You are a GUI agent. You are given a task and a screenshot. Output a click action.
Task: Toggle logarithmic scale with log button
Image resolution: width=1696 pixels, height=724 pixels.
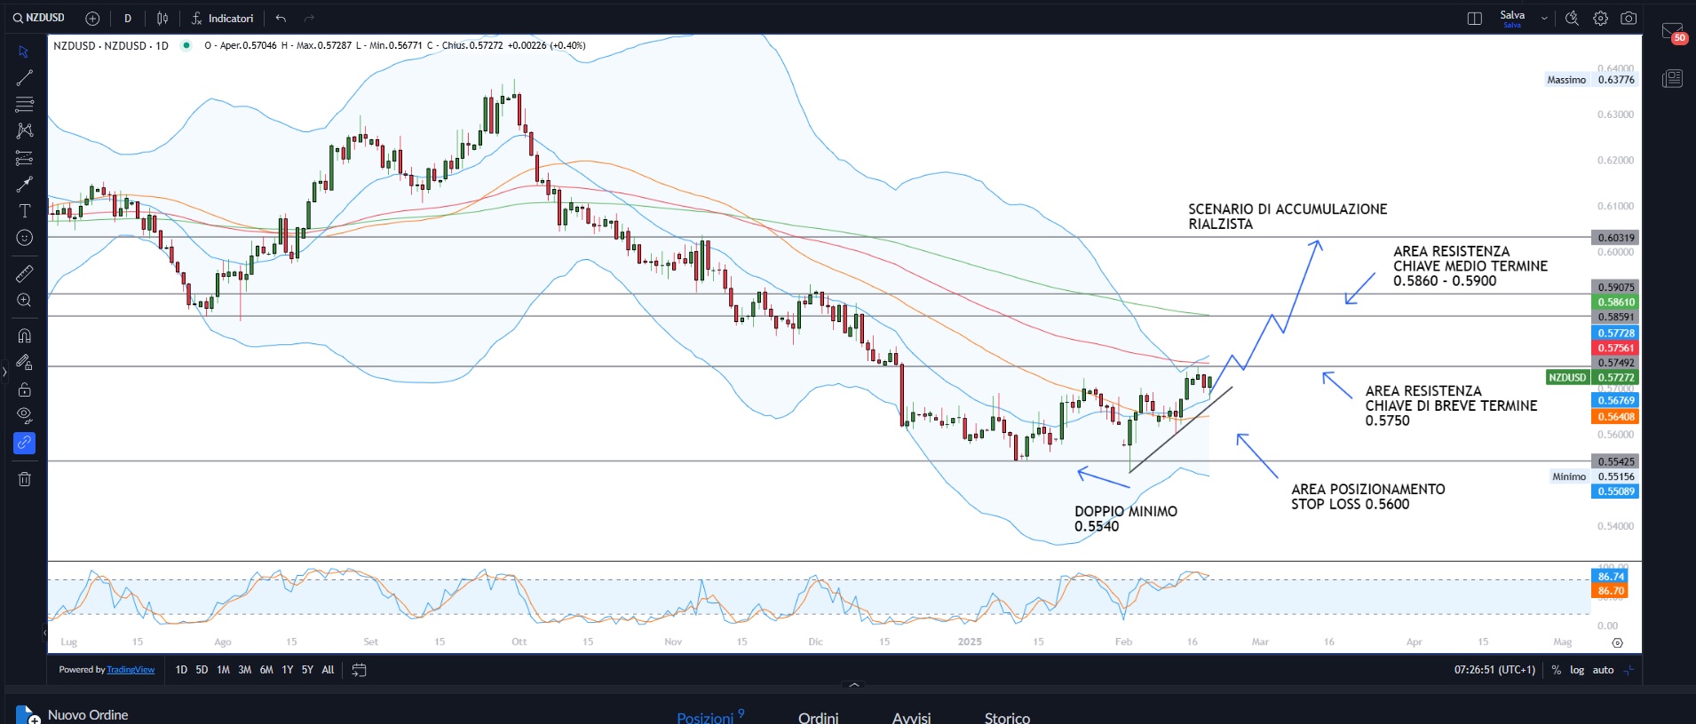pyautogui.click(x=1577, y=670)
